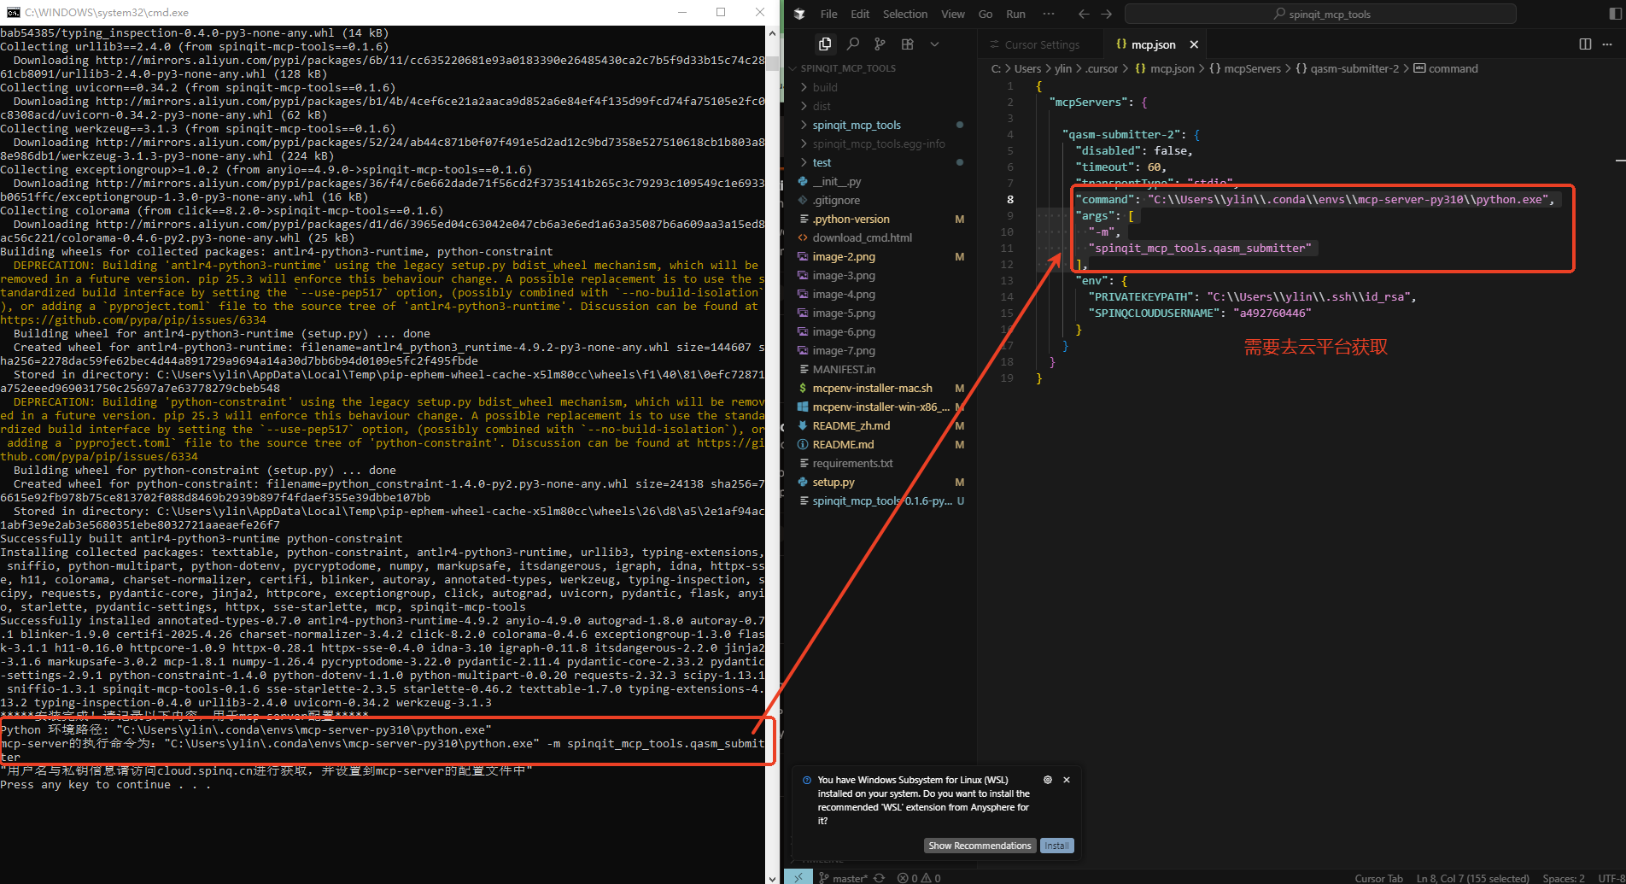Click the cmd.exe title bar system icon

coord(13,12)
